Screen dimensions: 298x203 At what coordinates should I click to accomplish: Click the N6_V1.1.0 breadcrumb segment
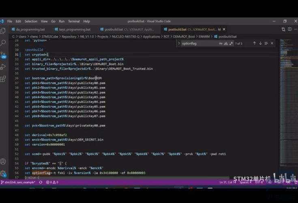tap(87, 36)
